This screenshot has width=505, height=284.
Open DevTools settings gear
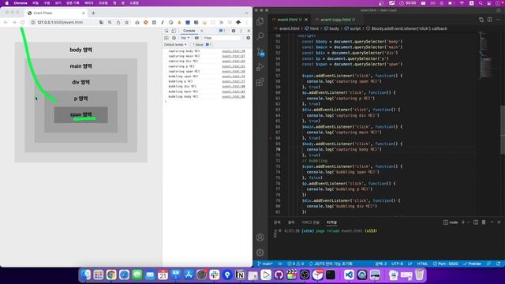234,31
